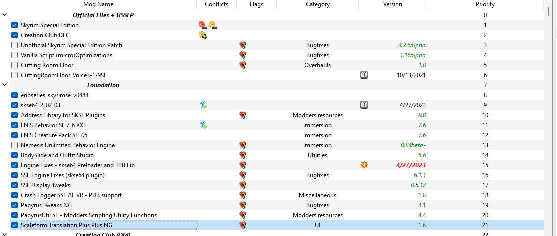557x236 pixels.
Task: Click the flag icon for Scaleform Translation Plus Plus NG
Action: (243, 225)
